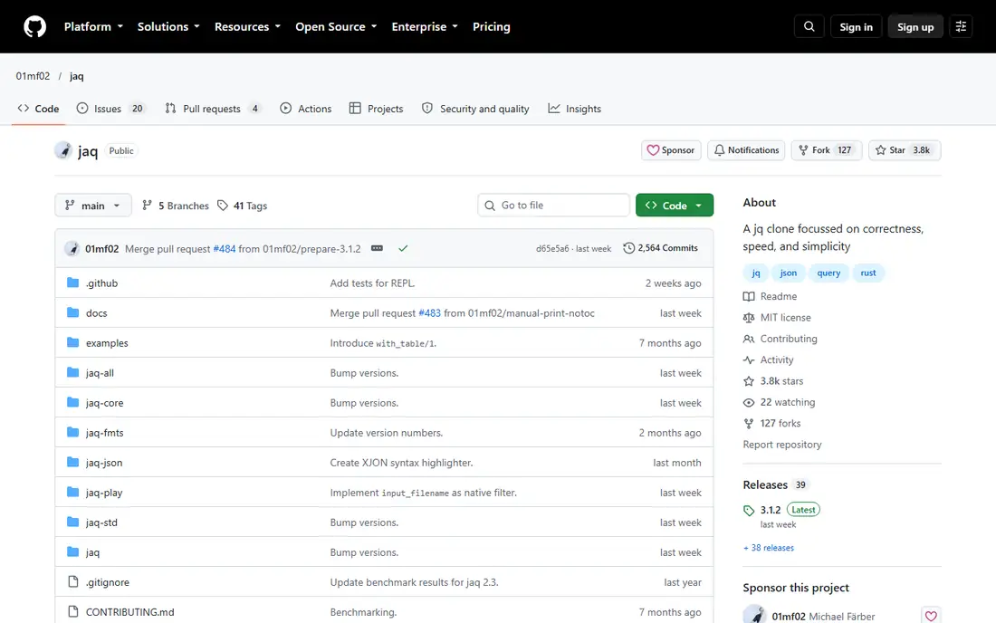The width and height of the screenshot is (996, 623).
Task: Expand the Solutions dropdown menu
Action: tap(168, 26)
